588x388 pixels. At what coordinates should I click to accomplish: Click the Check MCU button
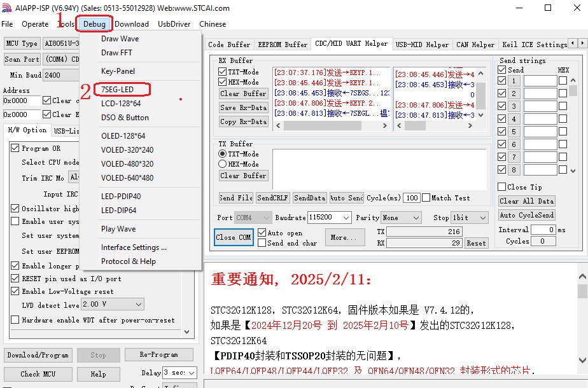[38, 374]
